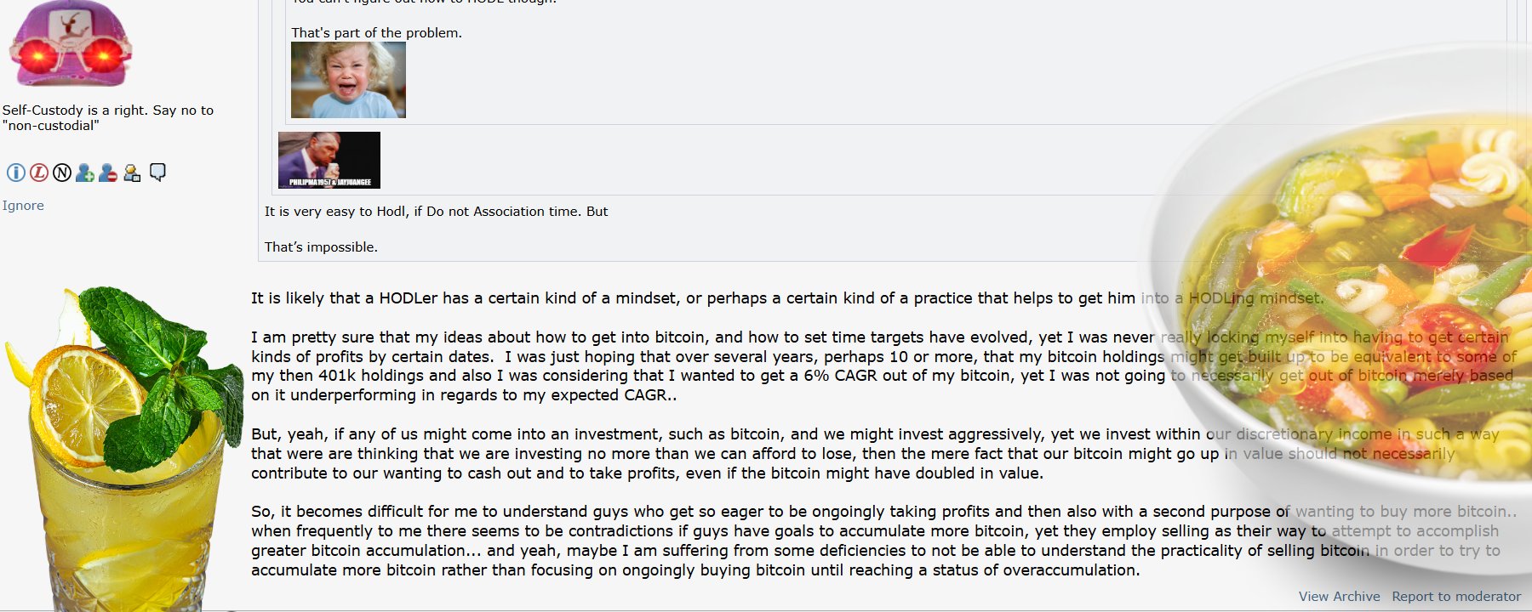Click the "Self-Custody is a right" personal text
Image resolution: width=1532 pixels, height=612 pixels.
click(x=108, y=118)
